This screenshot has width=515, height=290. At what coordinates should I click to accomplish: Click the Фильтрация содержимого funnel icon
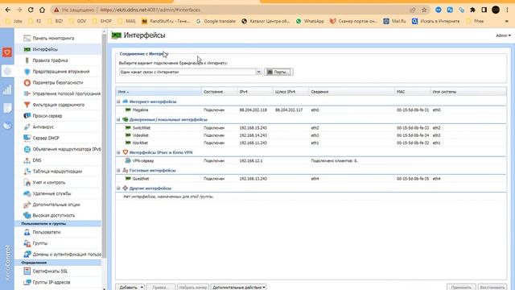(27, 105)
